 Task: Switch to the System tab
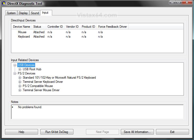click(x=11, y=13)
